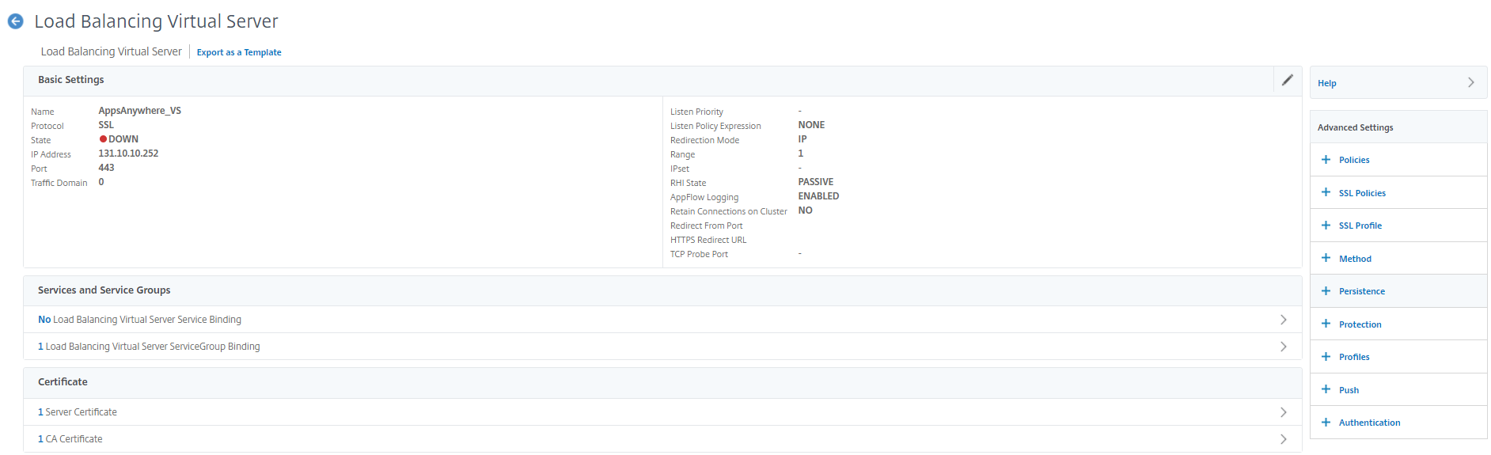
Task: Edit Basic Settings with pencil icon
Action: point(1287,80)
